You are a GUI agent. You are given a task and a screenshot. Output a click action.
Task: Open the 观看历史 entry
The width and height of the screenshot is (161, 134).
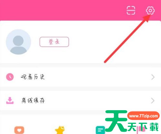pyautogui.click(x=80, y=77)
